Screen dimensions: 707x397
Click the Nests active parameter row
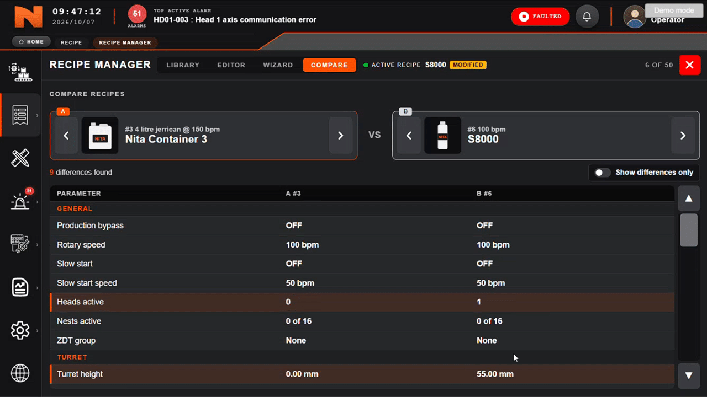coord(362,321)
